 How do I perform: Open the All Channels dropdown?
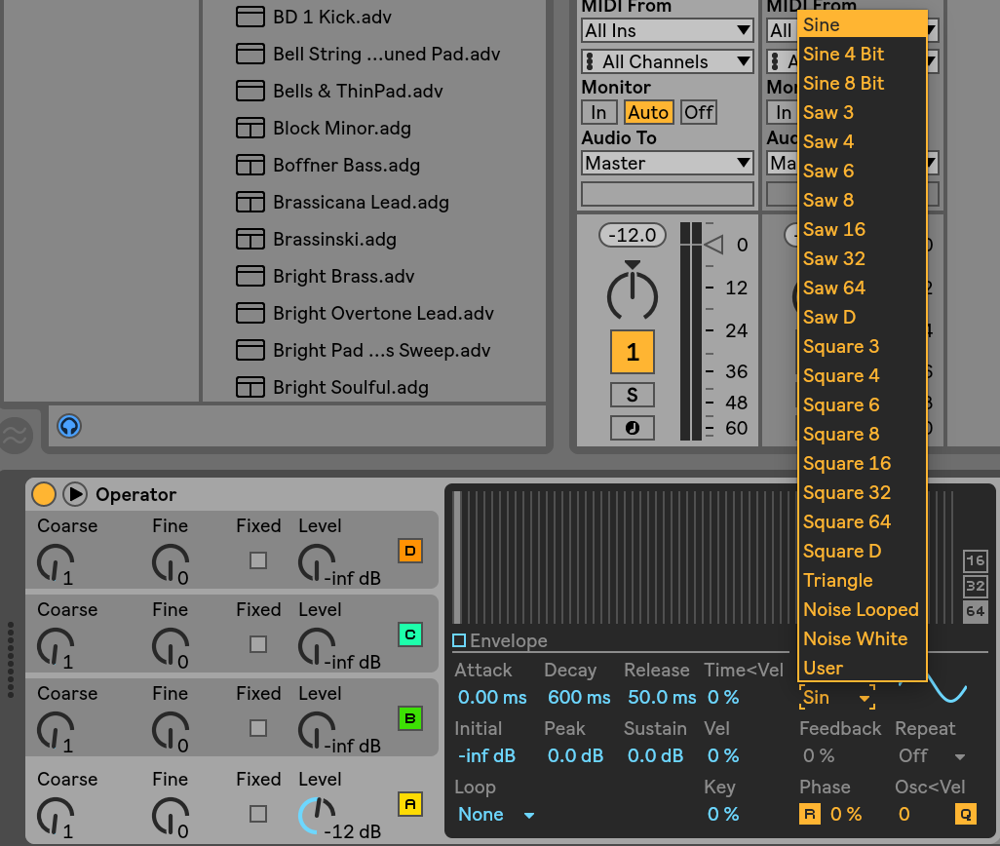(667, 61)
